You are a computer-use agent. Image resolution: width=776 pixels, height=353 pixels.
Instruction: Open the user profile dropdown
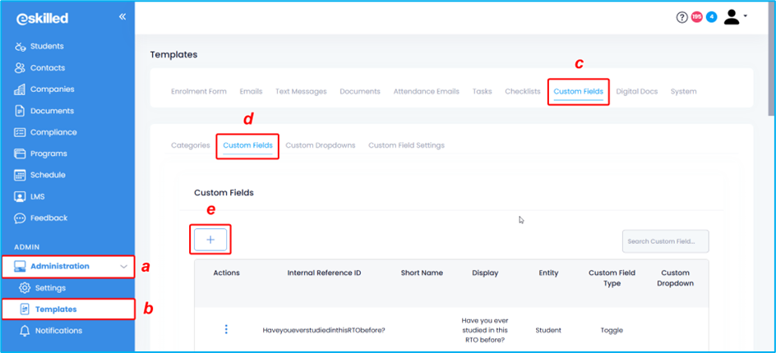pyautogui.click(x=735, y=17)
